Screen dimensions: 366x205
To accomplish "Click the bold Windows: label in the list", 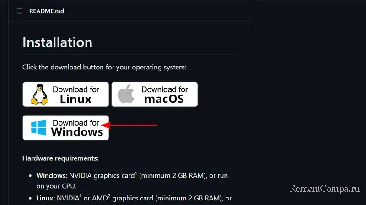I will (x=51, y=175).
